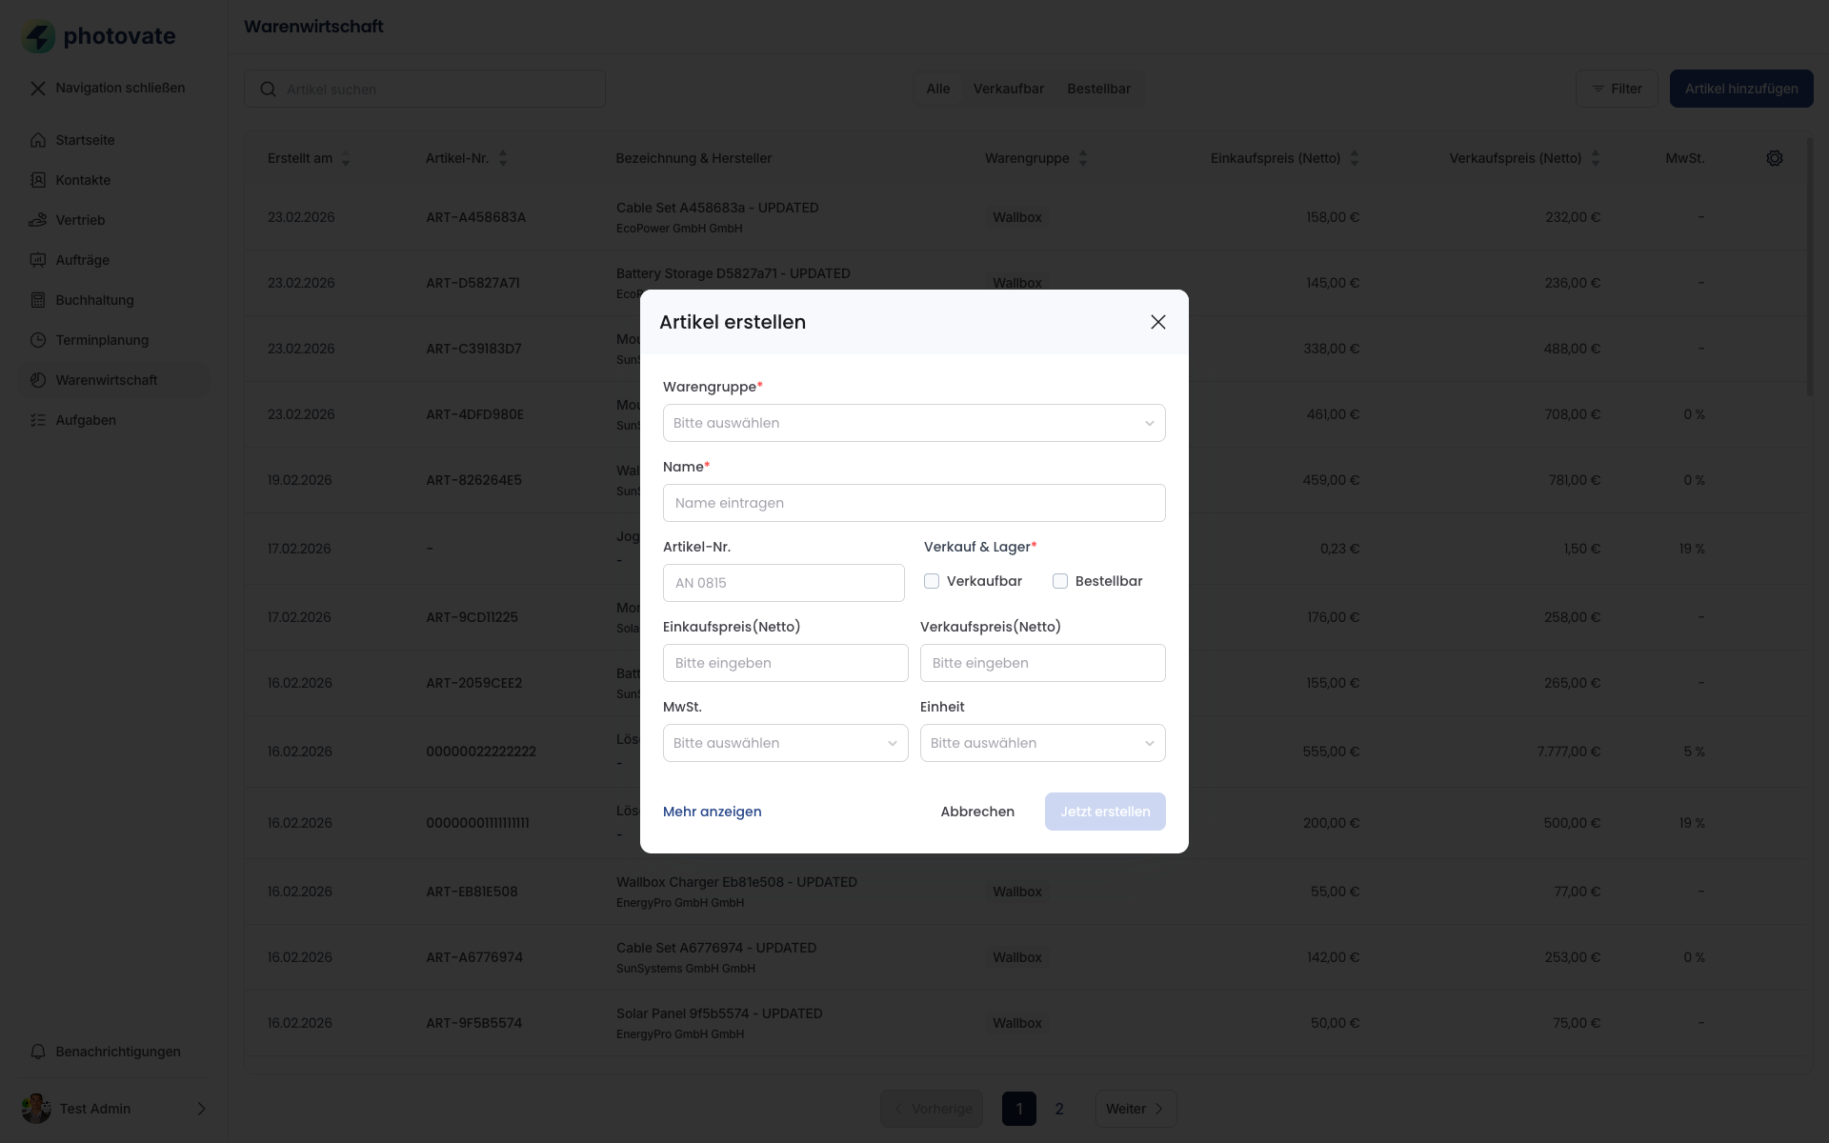Click the Startseite home icon in sidebar
The height and width of the screenshot is (1143, 1829).
[38, 140]
